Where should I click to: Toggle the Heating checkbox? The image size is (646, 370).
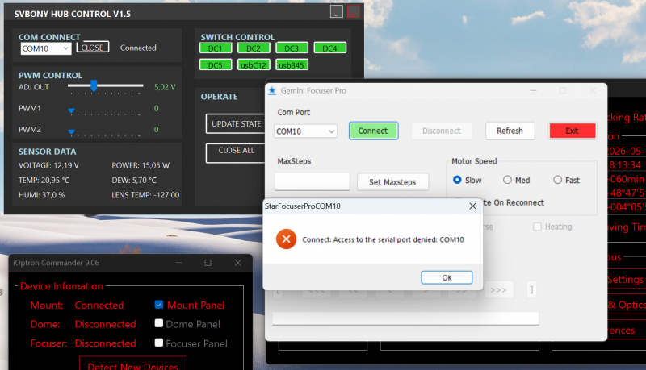point(537,227)
